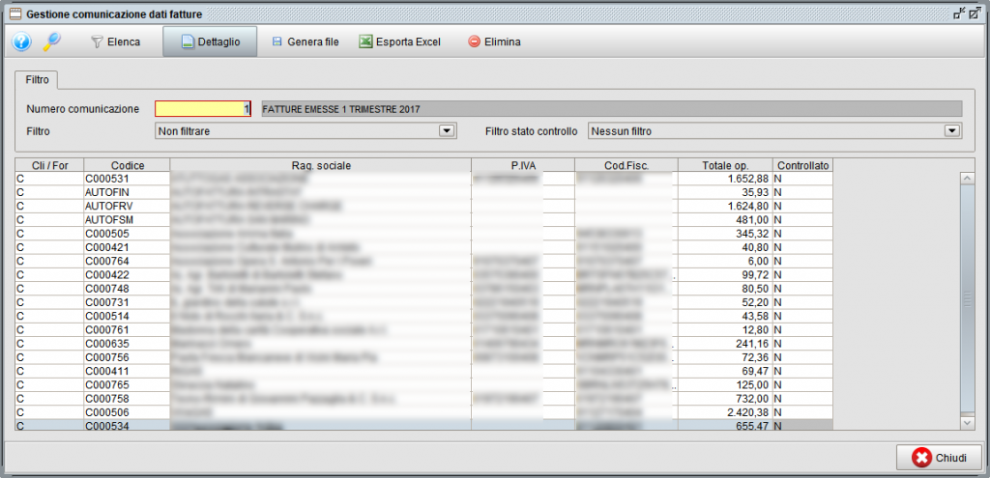The image size is (990, 478).
Task: Select row with code C000531
Action: 127,179
